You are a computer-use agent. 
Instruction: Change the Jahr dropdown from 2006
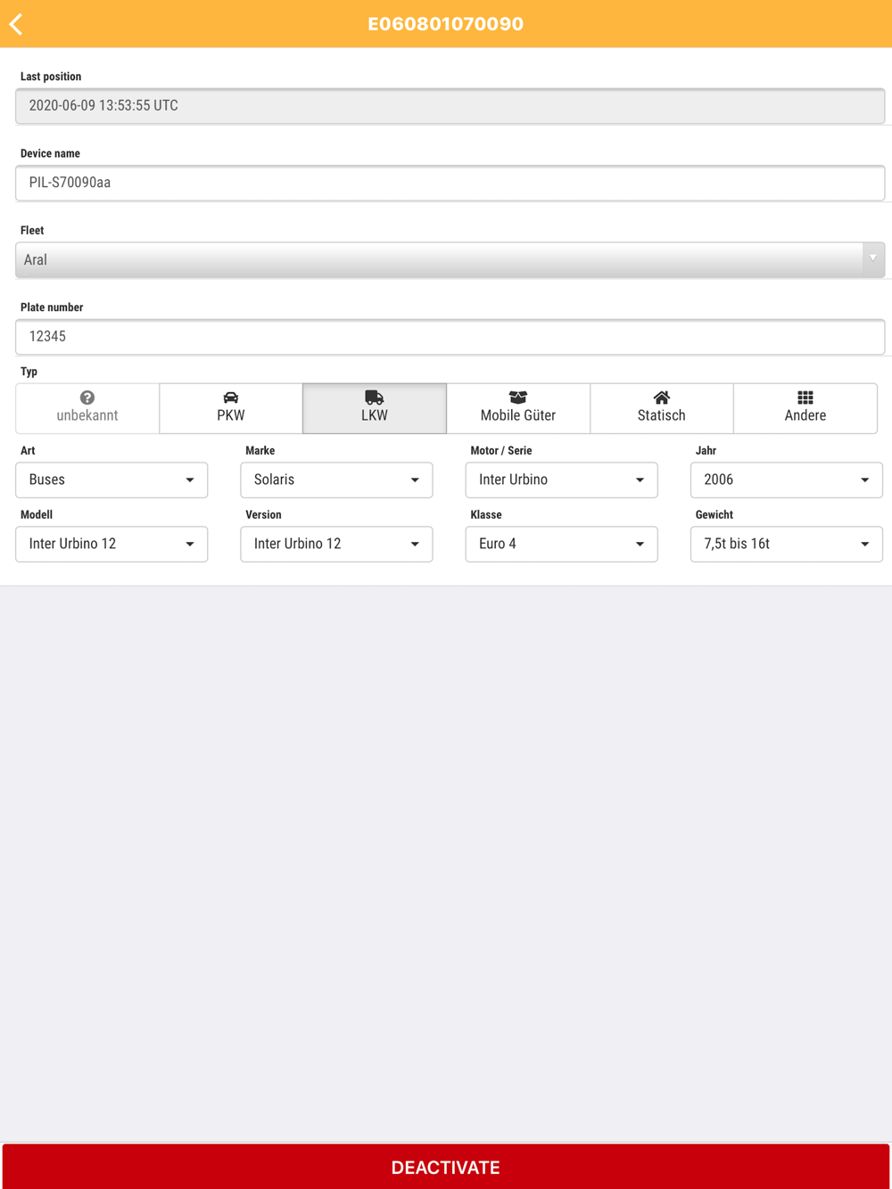tap(786, 480)
